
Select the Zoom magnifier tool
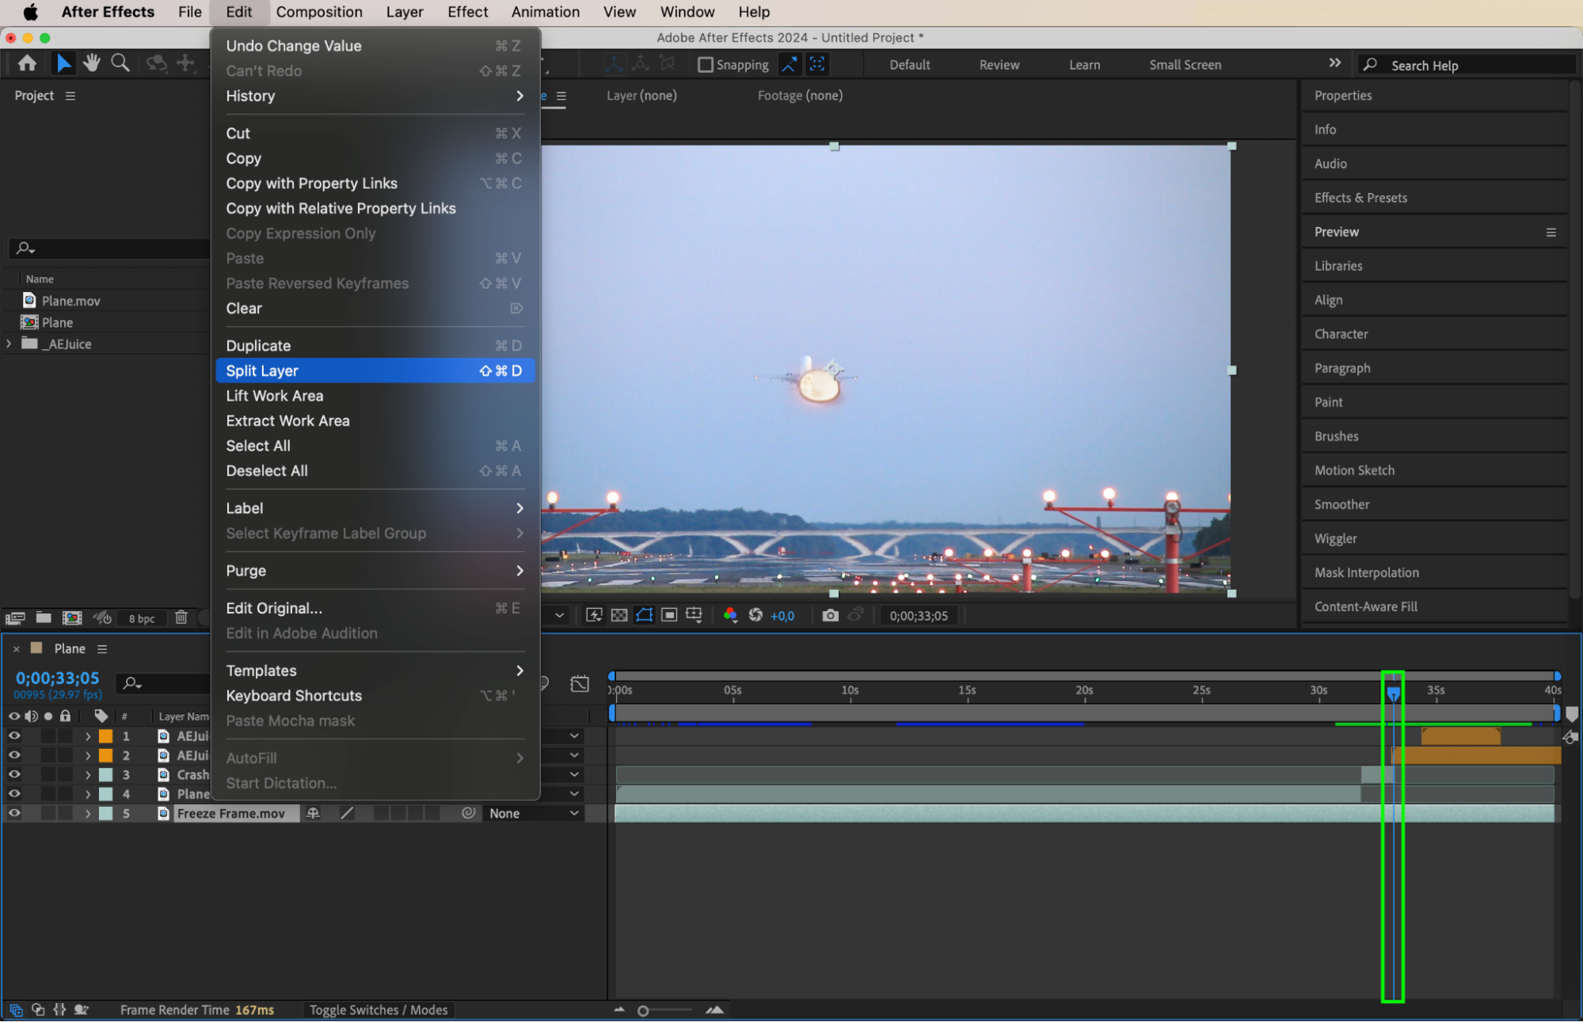click(x=120, y=63)
